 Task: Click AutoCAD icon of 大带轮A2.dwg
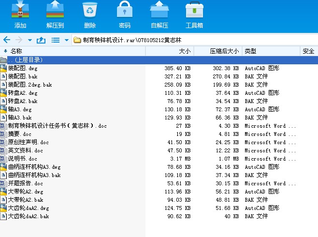3,192
